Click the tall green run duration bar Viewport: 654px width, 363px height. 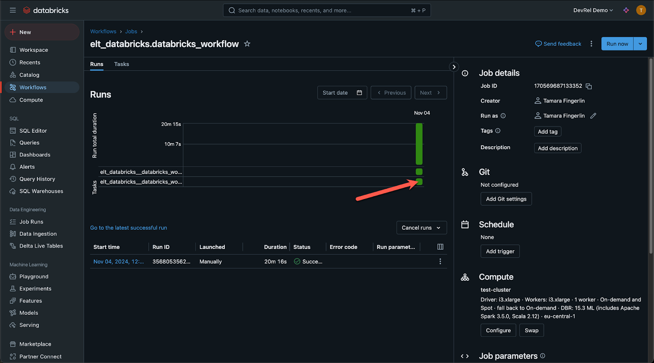click(x=419, y=144)
